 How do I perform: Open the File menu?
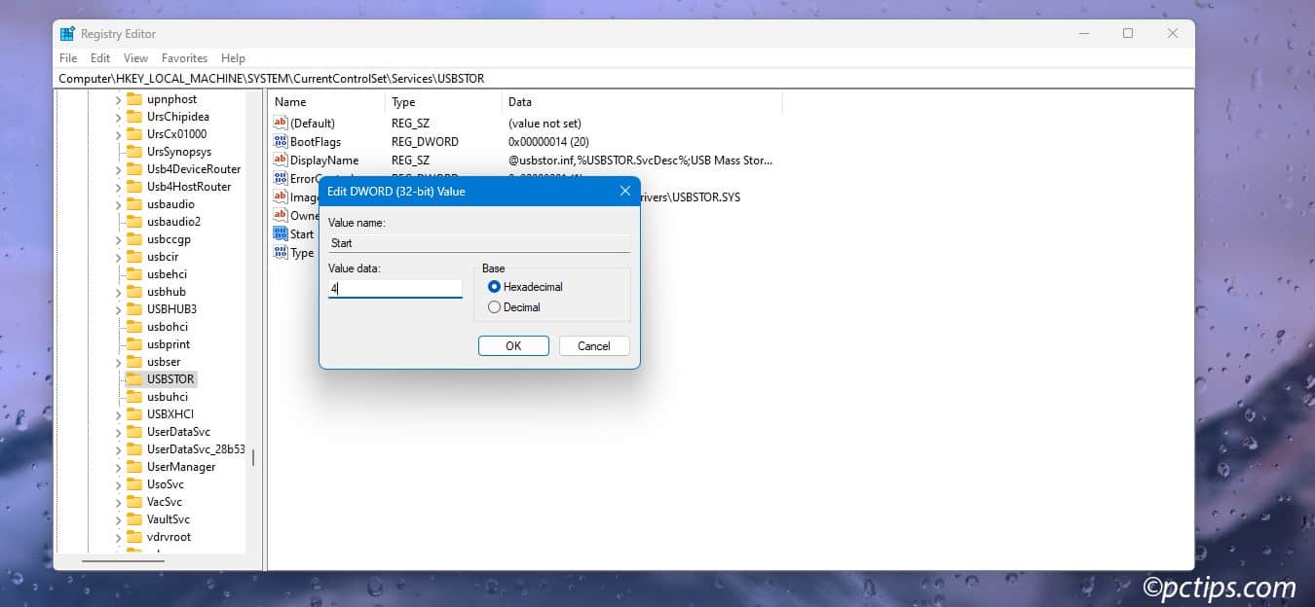tap(68, 58)
